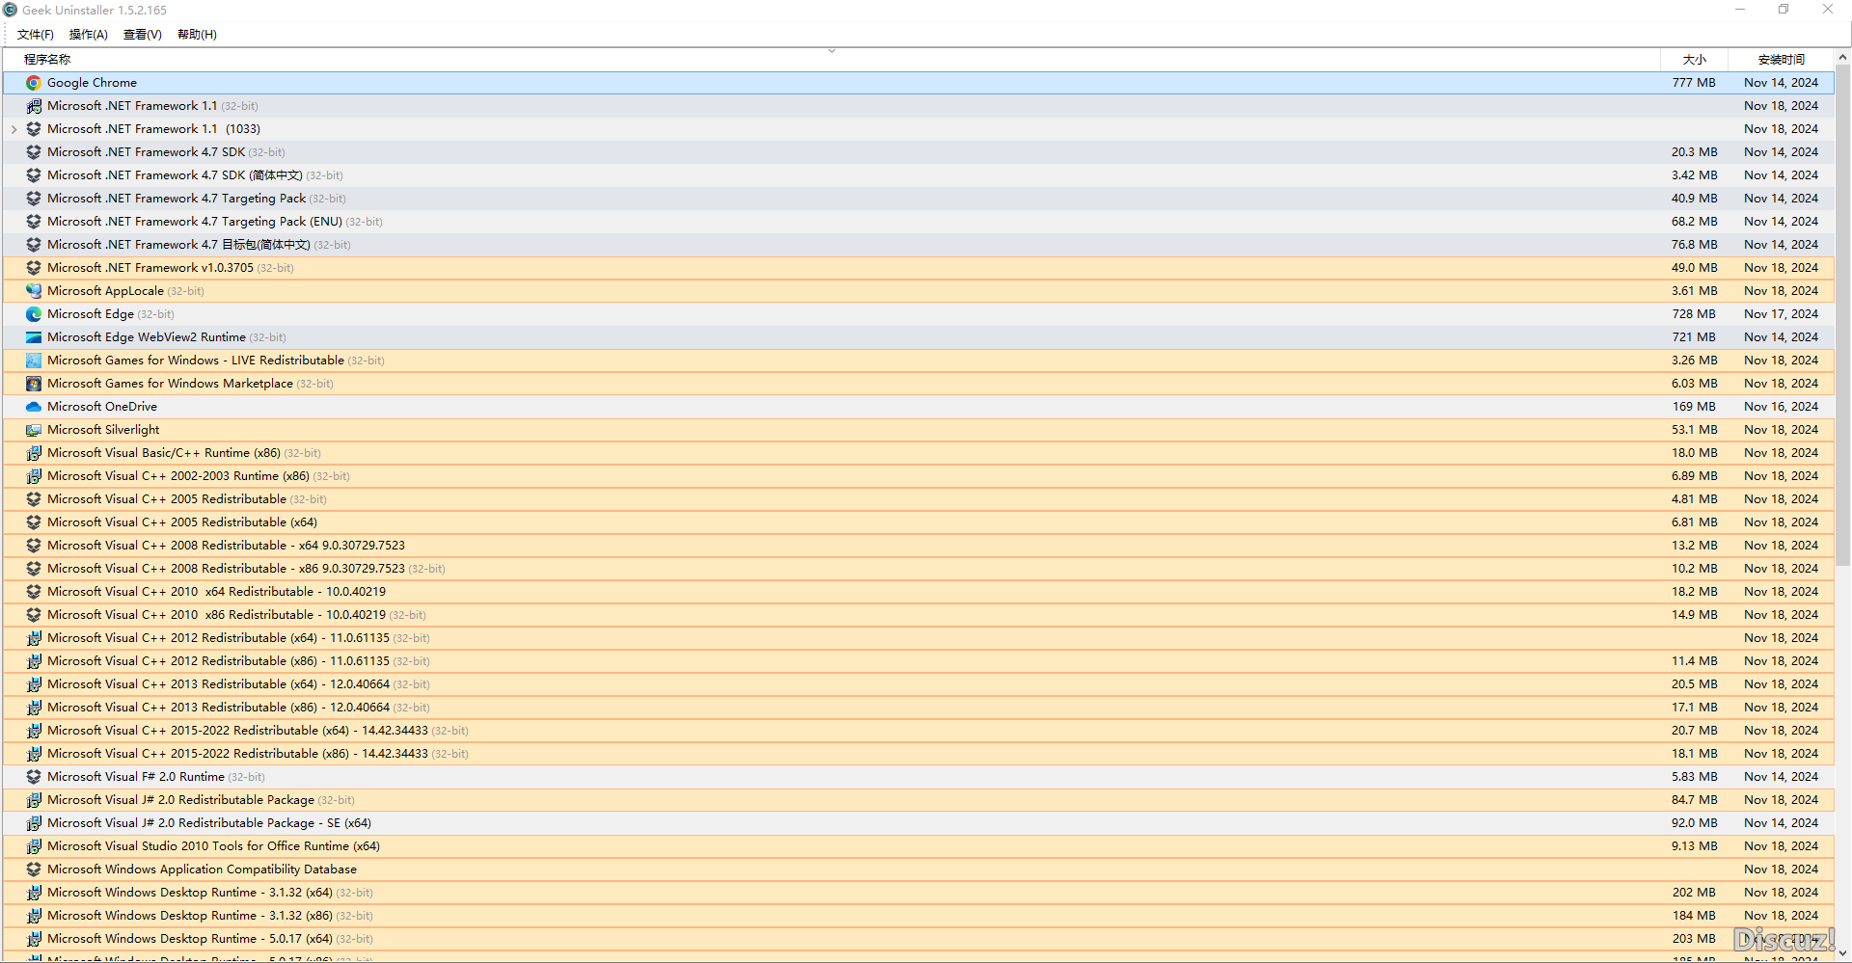Select the Microsoft OneDrive cloud icon
Screen dimensions: 1852x963
click(x=34, y=406)
